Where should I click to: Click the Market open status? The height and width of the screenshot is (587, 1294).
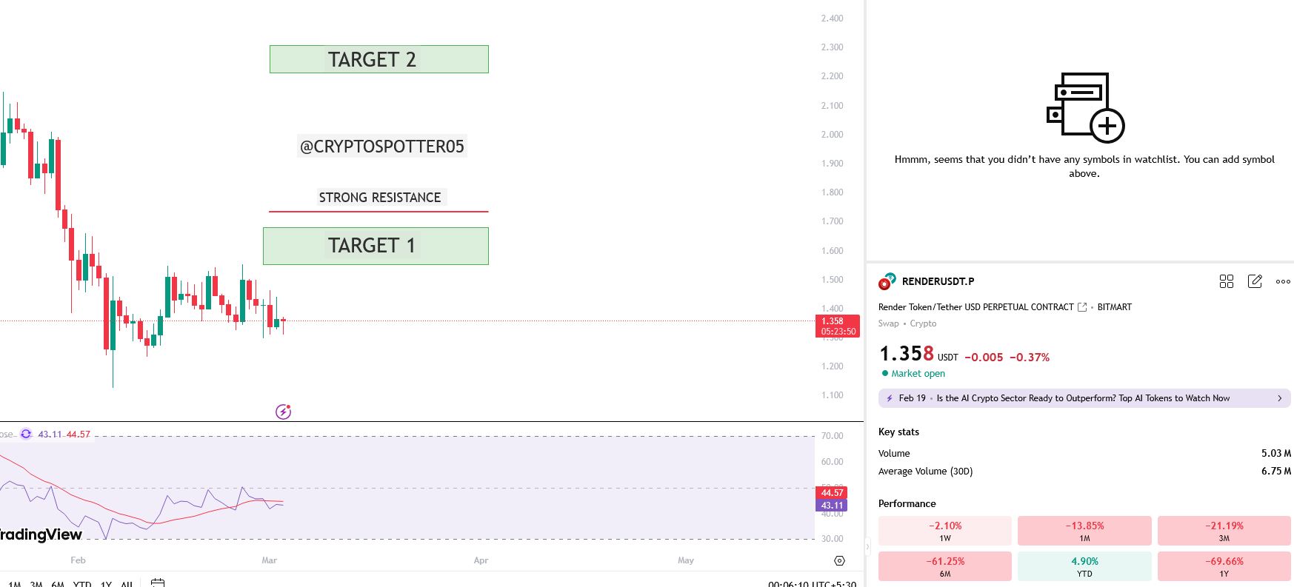click(913, 374)
